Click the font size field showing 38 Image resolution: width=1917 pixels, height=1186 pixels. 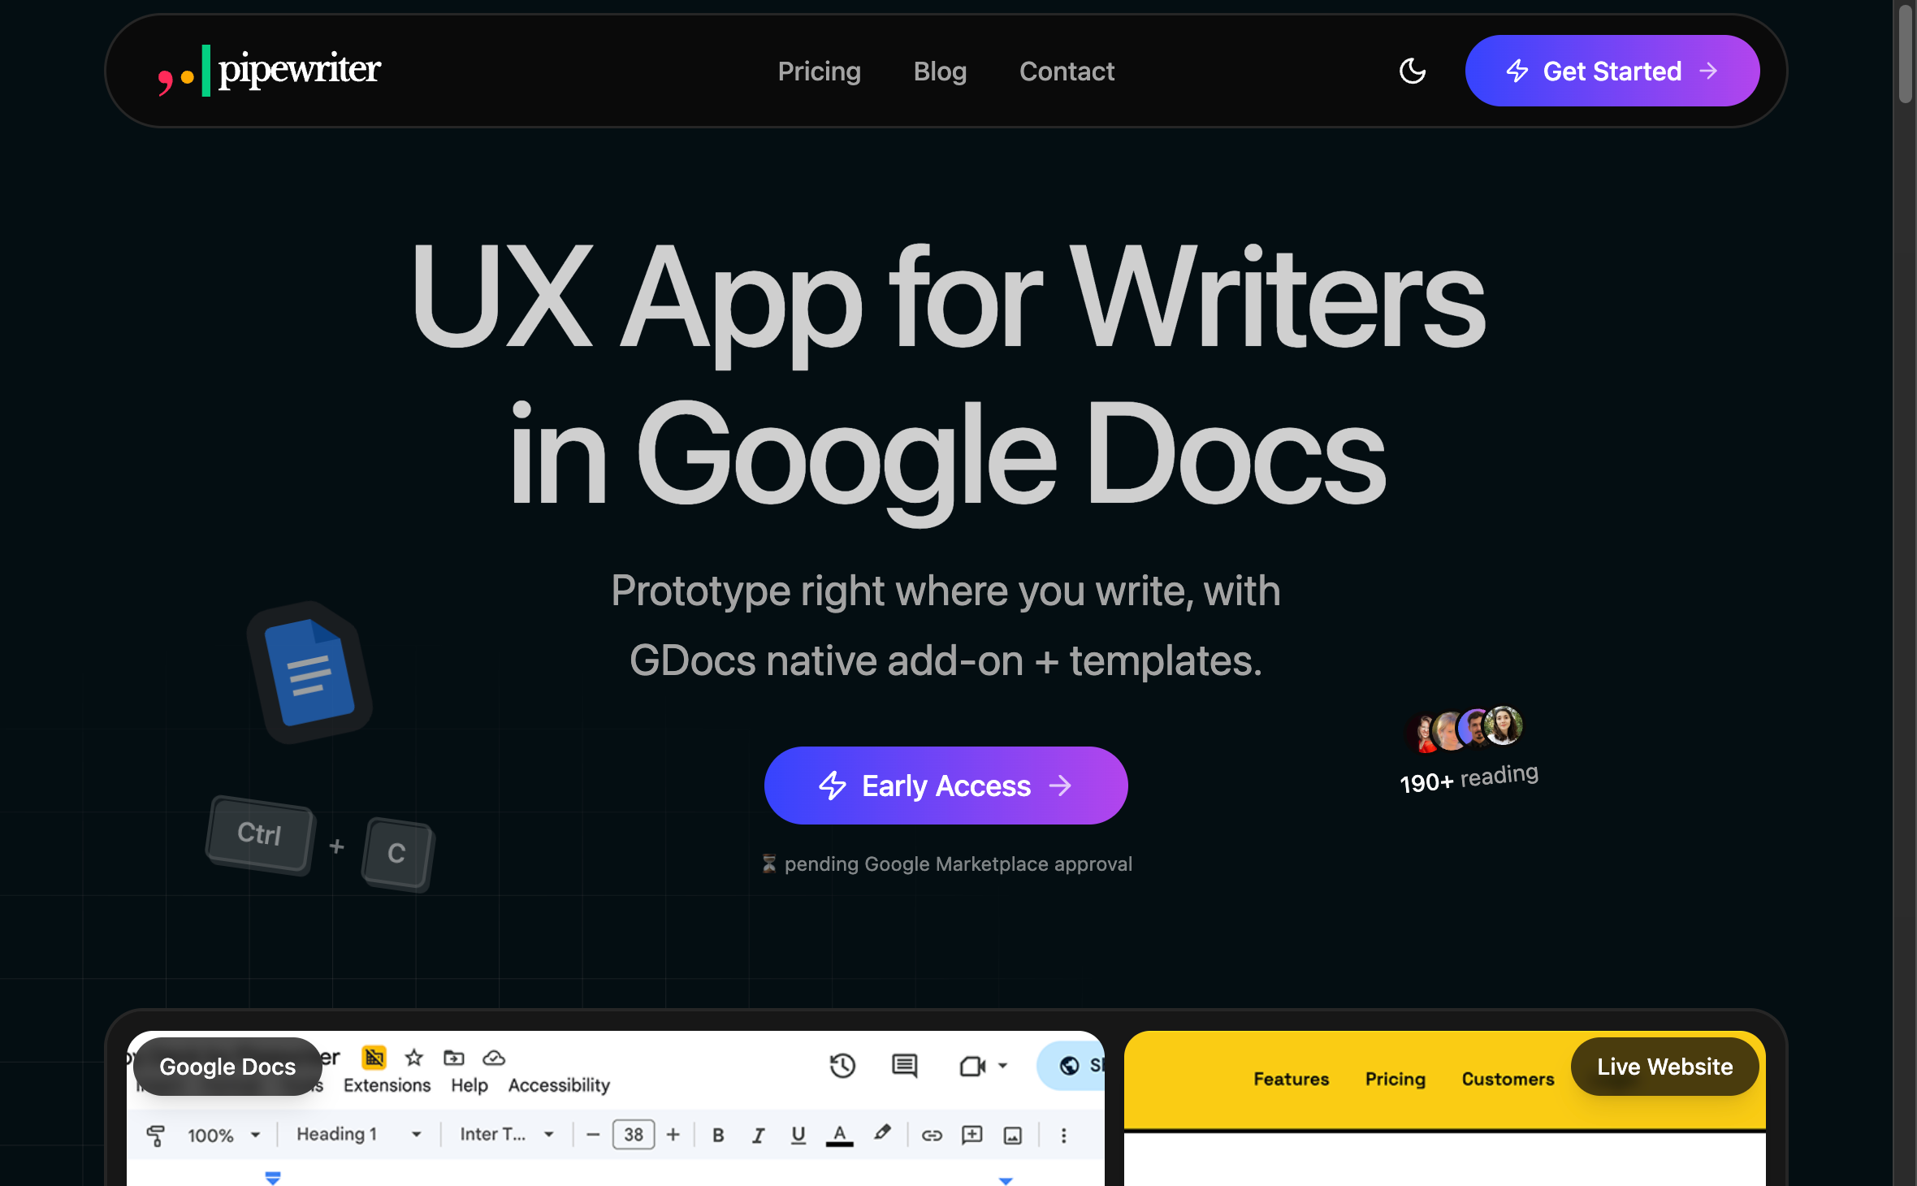tap(634, 1135)
